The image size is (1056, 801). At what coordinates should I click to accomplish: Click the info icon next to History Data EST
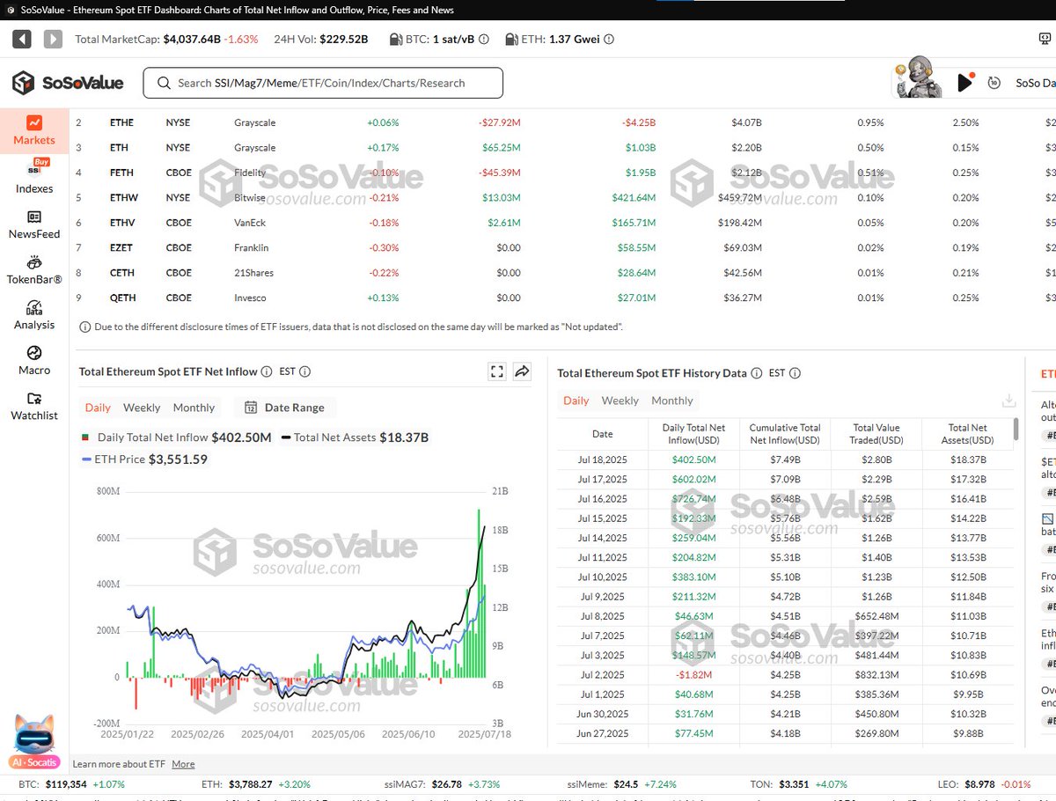[x=795, y=373]
